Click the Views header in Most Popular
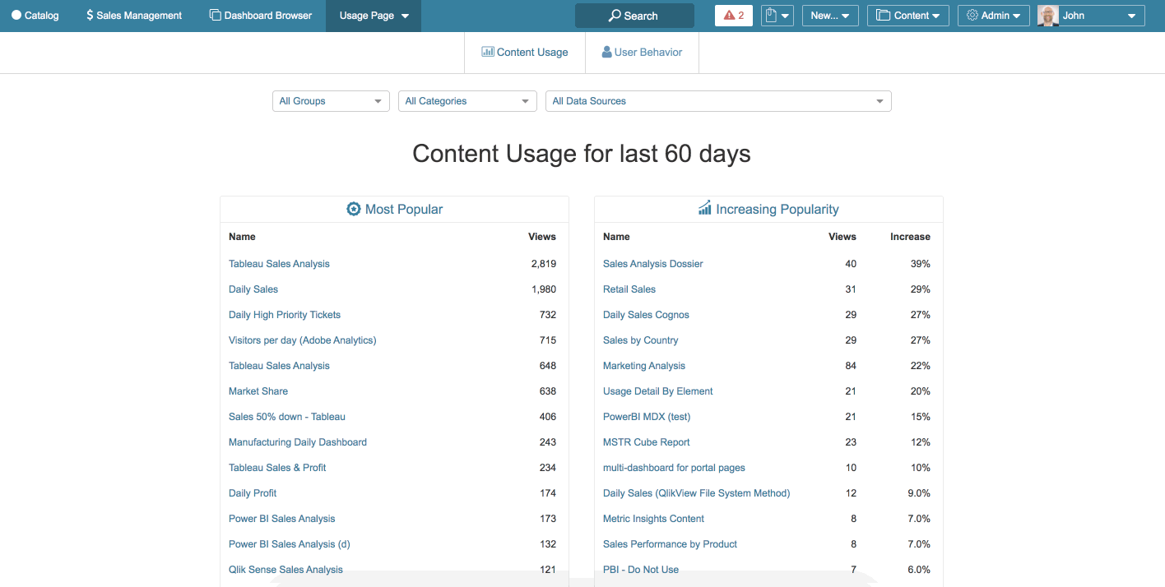The height and width of the screenshot is (587, 1165). point(542,237)
